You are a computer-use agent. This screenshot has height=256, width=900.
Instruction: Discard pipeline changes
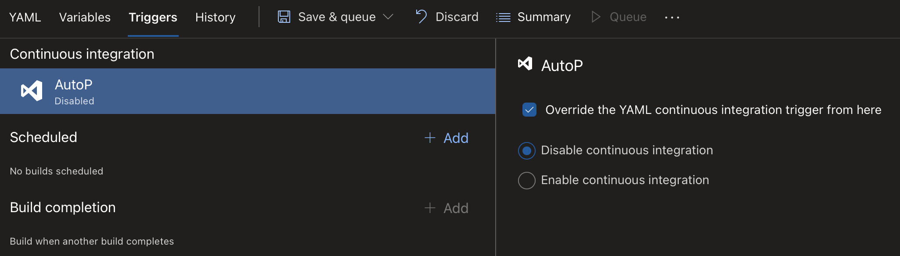[x=457, y=17]
